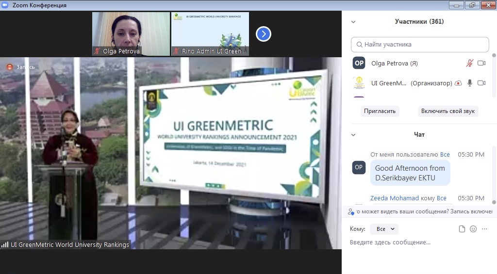Click muted mic icon on Rino Admin thumbnail
The height and width of the screenshot is (274, 497).
176,51
